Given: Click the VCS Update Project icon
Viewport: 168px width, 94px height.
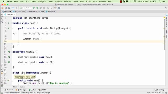Looking at the screenshot, I should pyautogui.click(x=48, y=8).
